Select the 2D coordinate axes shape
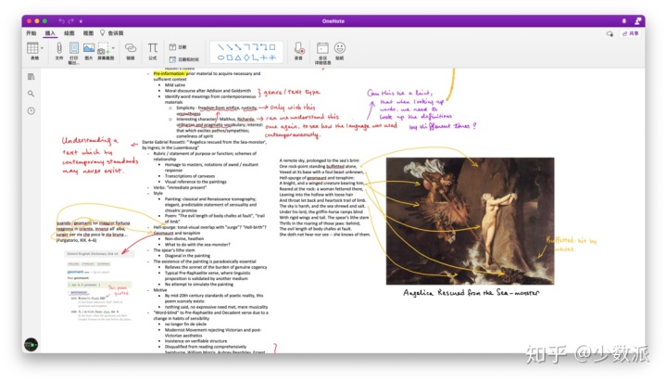Image resolution: width=667 pixels, height=382 pixels. 264,57
